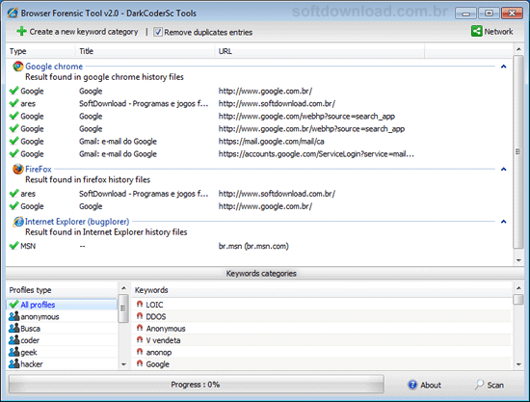This screenshot has height=402, width=530.
Task: Click the FireFox browser icon
Action: (x=18, y=169)
